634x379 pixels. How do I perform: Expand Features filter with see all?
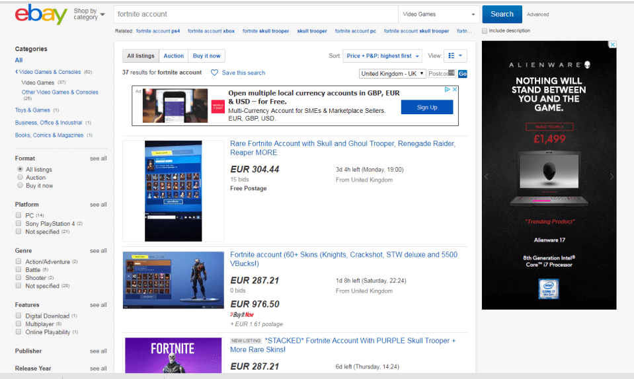pyautogui.click(x=99, y=305)
